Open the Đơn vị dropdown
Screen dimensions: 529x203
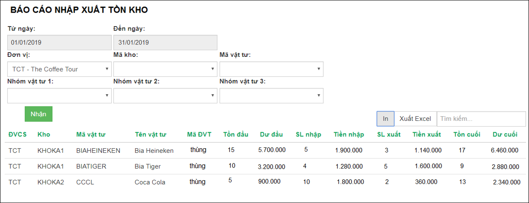coord(59,69)
